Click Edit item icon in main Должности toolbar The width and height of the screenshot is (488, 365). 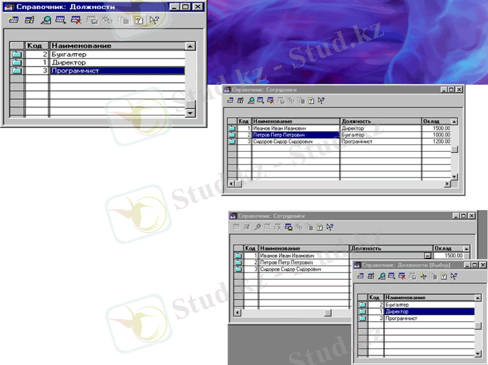(x=29, y=20)
